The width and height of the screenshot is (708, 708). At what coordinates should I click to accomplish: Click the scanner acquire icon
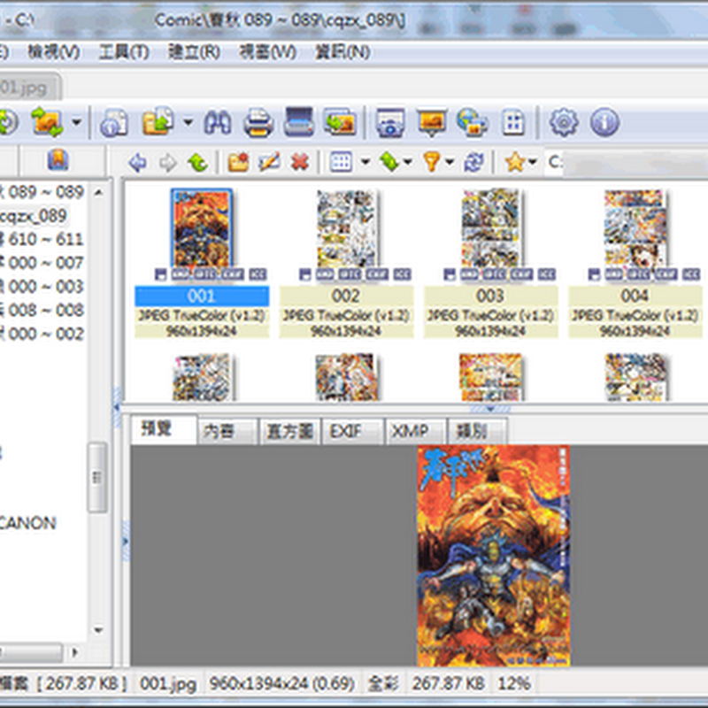(x=299, y=121)
